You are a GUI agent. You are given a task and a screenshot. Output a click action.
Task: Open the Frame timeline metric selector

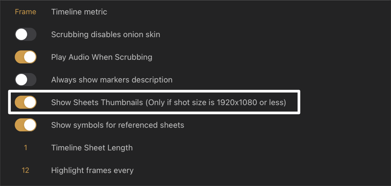(x=25, y=12)
